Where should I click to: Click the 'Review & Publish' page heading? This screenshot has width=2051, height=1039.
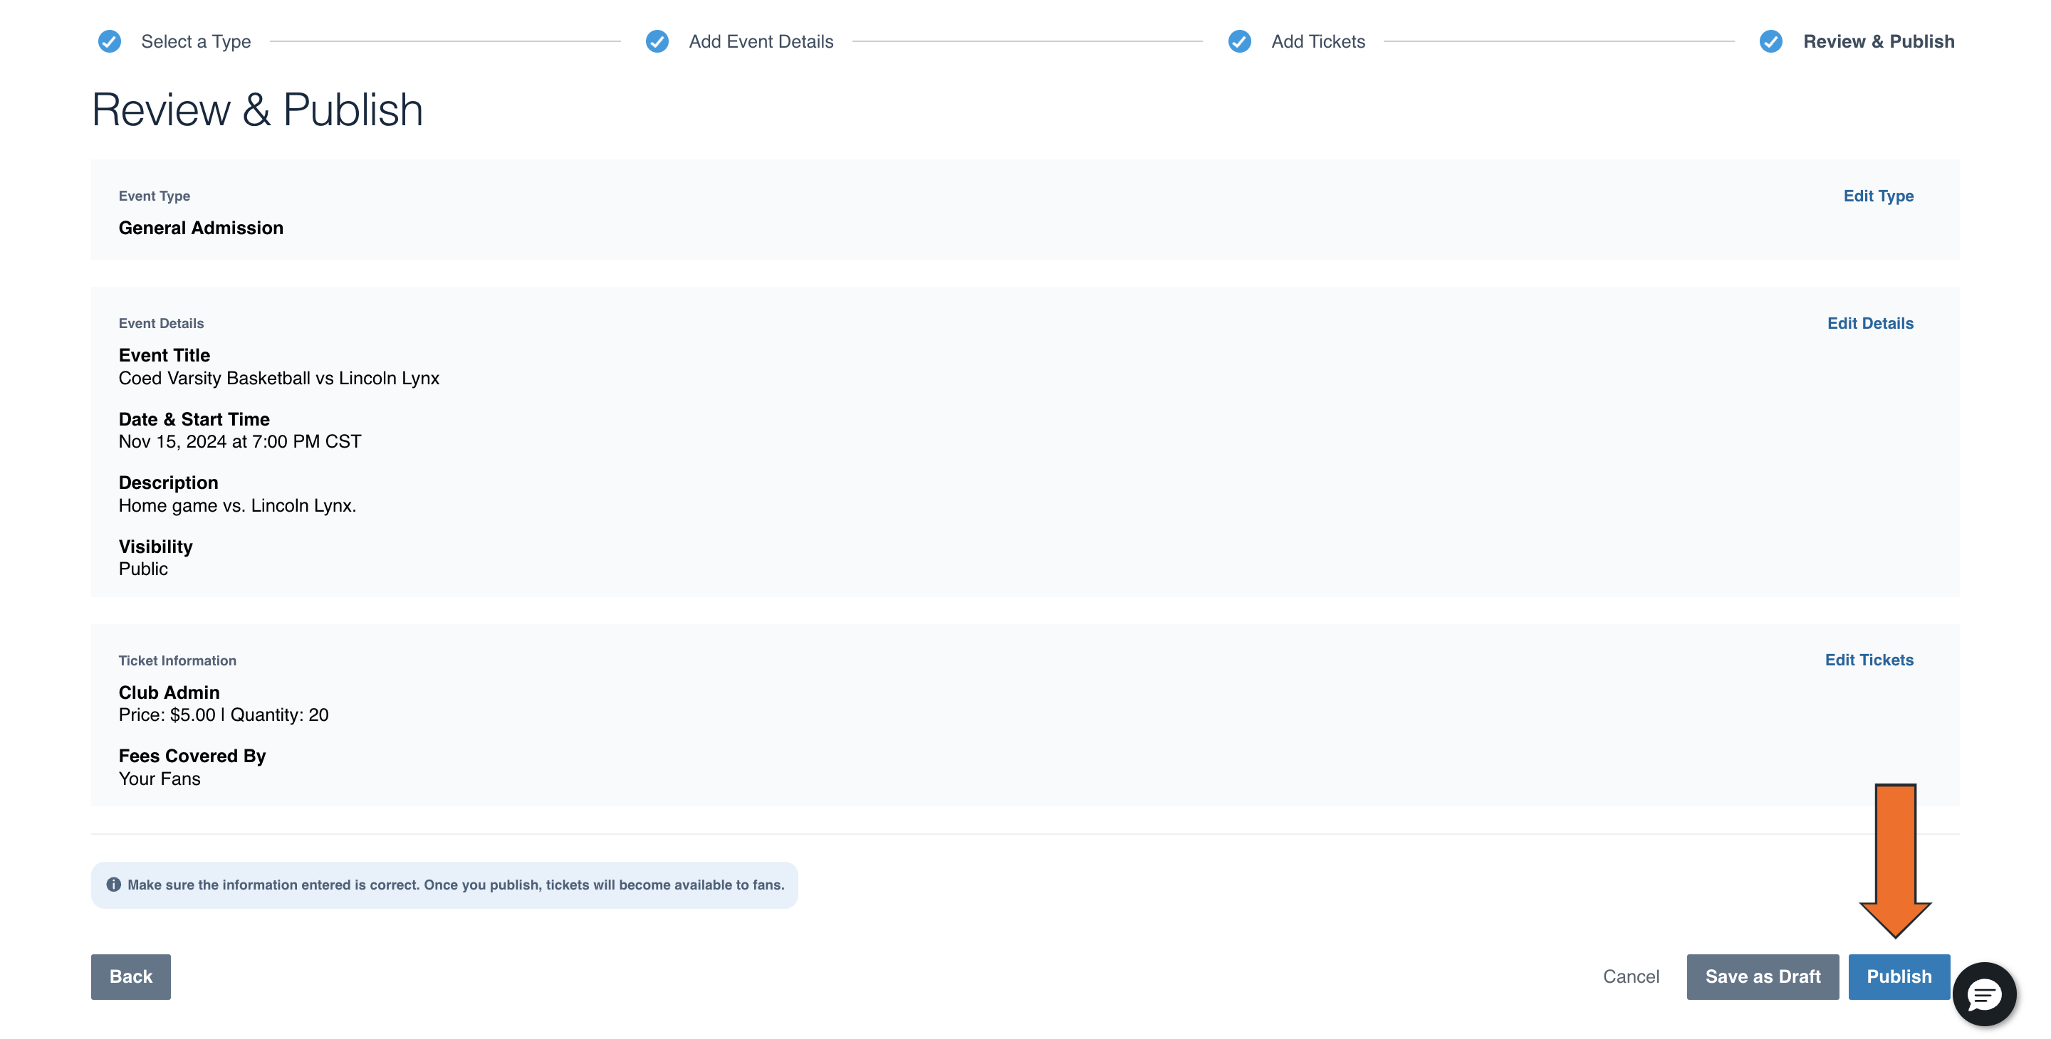pyautogui.click(x=257, y=110)
